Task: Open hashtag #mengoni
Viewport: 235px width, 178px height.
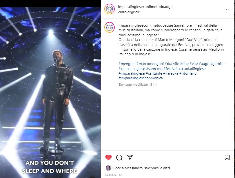Action: [127, 64]
